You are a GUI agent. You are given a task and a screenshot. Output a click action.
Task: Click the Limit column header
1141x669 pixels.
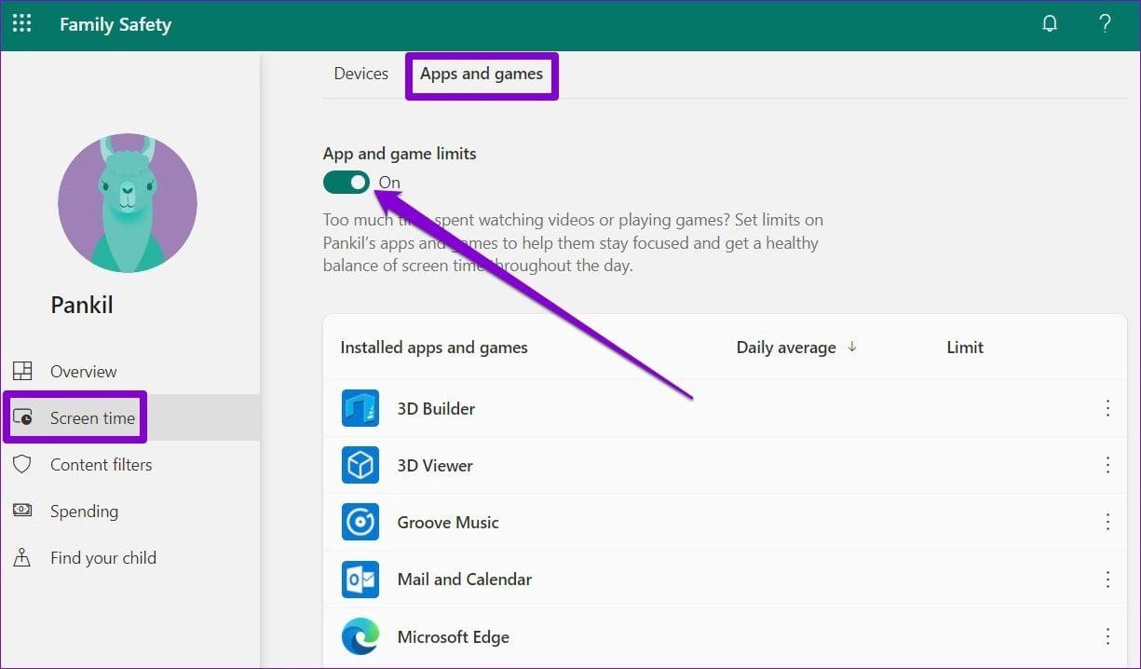pos(965,347)
